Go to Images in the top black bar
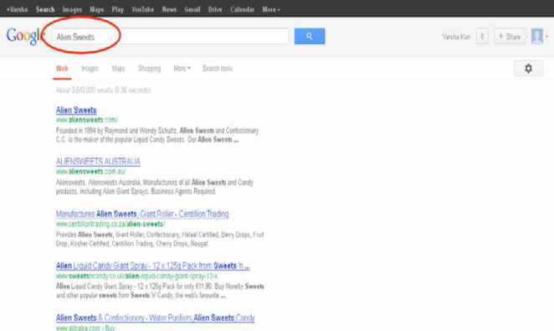The image size is (554, 331). click(x=72, y=9)
